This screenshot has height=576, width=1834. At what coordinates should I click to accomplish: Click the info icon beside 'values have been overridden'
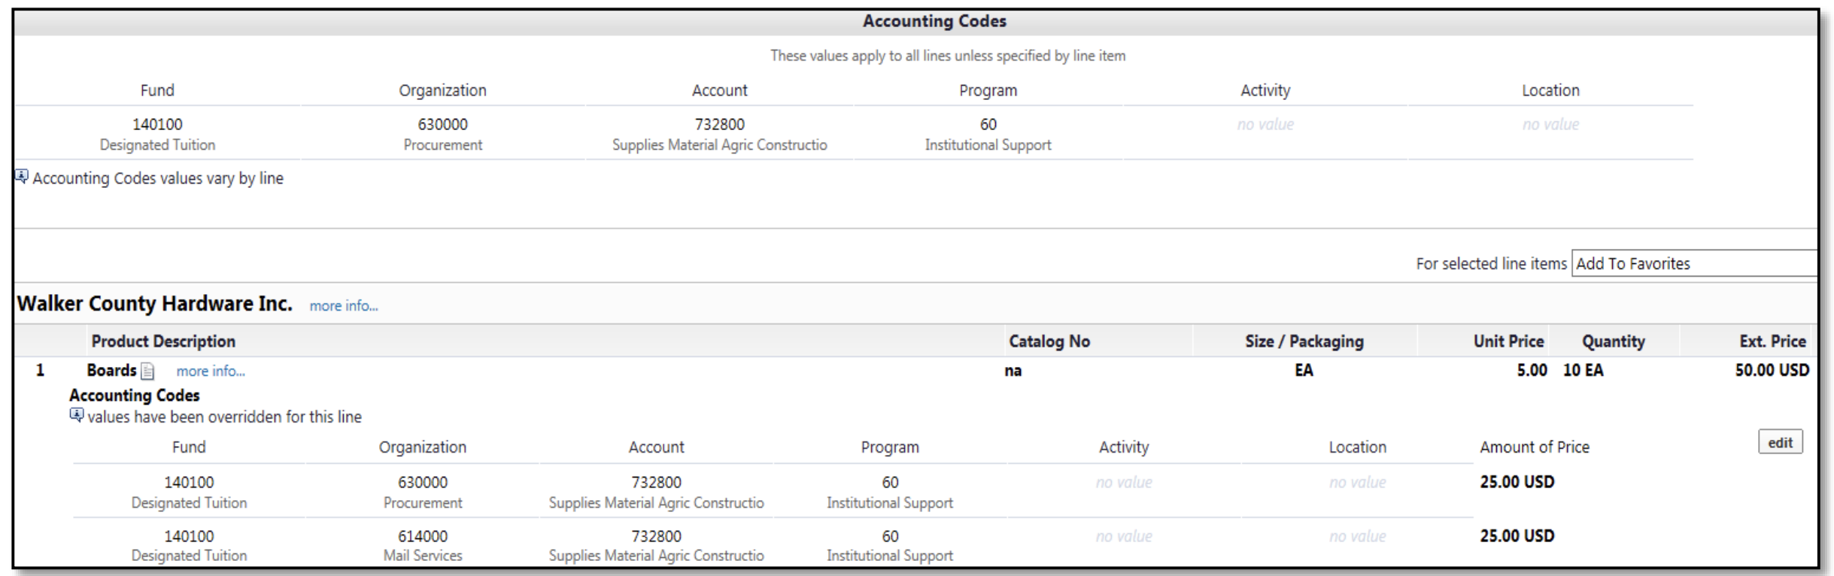[x=76, y=415]
